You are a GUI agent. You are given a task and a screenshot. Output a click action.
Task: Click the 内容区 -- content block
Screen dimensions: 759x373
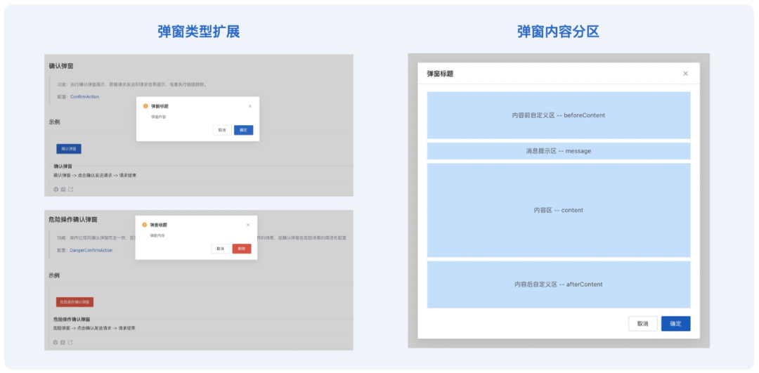[x=559, y=210]
